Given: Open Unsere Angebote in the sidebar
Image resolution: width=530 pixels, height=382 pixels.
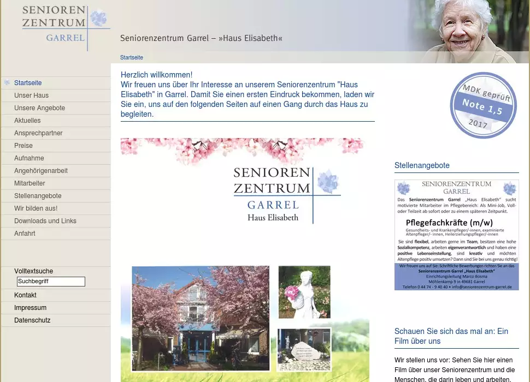Looking at the screenshot, I should pyautogui.click(x=39, y=108).
